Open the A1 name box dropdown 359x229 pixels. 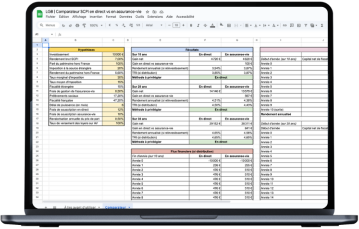pyautogui.click(x=52, y=34)
